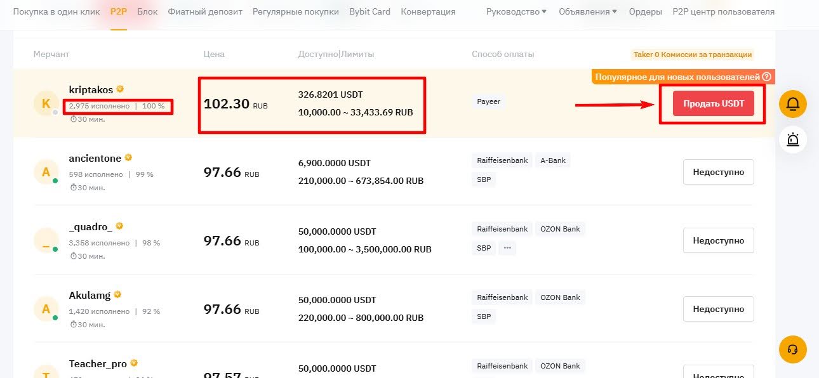Click the Akulamg merchant avatar
This screenshot has height=378, width=819.
45,308
